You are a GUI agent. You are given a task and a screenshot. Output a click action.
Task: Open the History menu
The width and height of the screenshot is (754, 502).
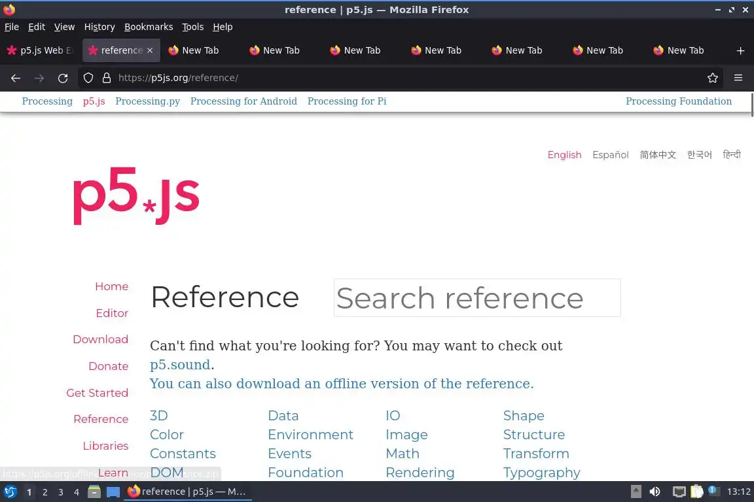99,27
